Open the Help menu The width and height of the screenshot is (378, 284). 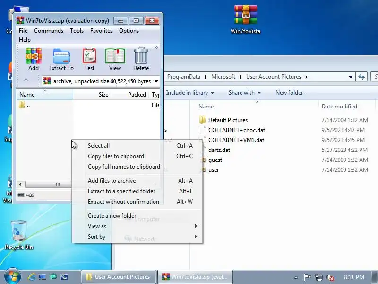[25, 40]
